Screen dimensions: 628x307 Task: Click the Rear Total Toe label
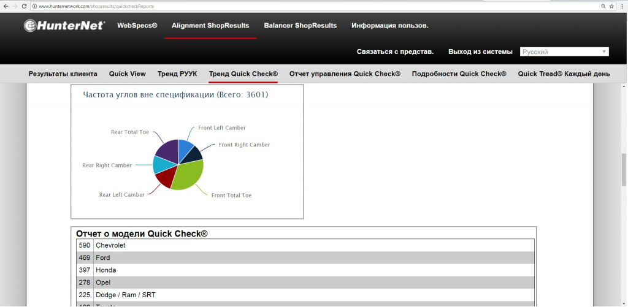tap(130, 132)
